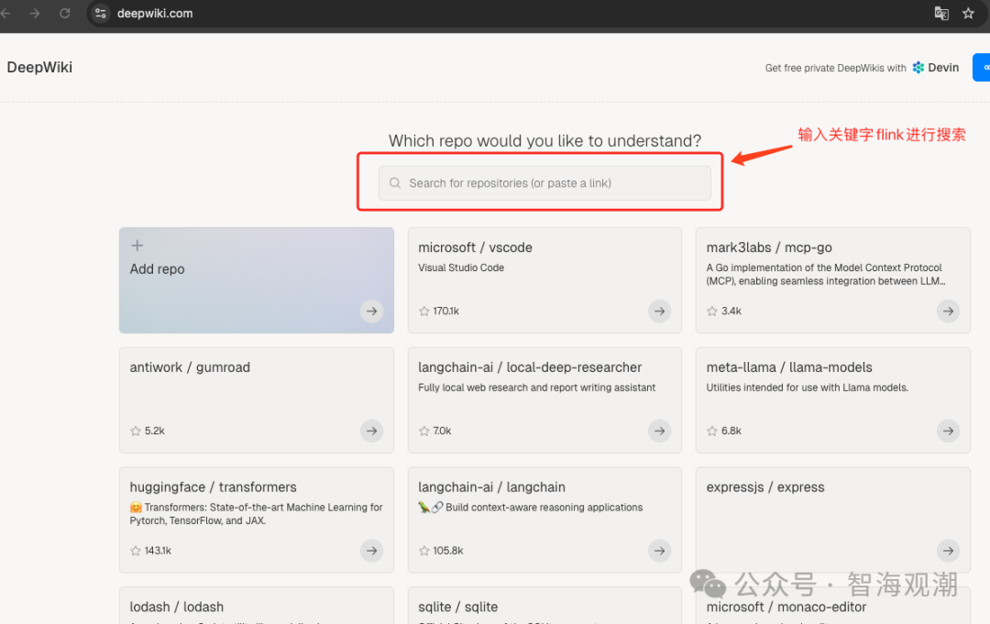
Task: Click the arrow on local-deep-researcher card
Action: click(x=659, y=431)
